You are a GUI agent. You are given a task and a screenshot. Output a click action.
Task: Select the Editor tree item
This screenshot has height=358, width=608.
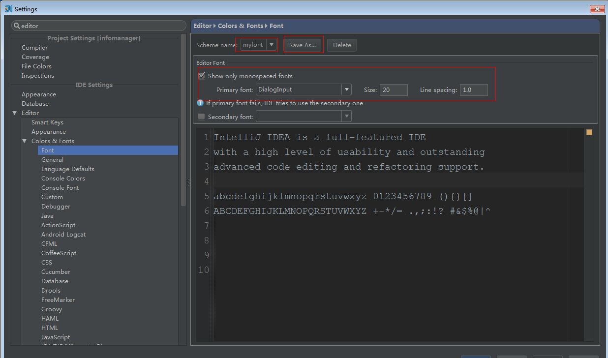pos(30,113)
